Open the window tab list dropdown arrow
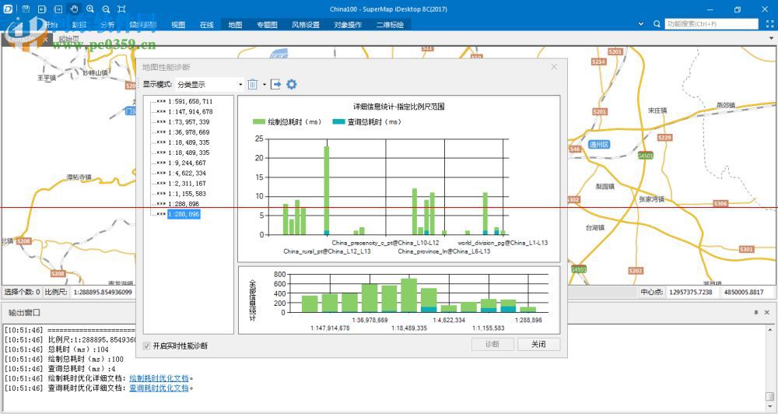 (771, 38)
